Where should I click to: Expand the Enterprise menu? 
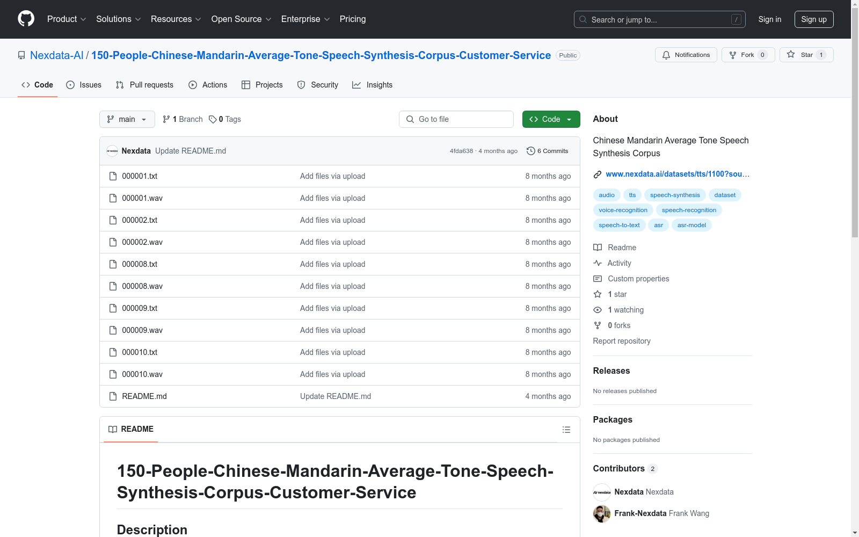[305, 19]
